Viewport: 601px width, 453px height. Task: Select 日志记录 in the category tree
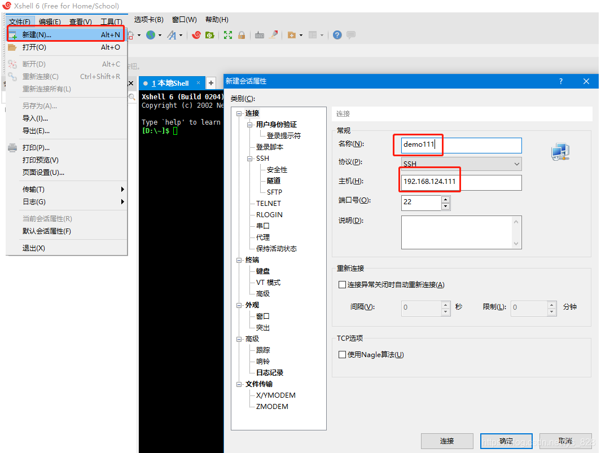[270, 373]
